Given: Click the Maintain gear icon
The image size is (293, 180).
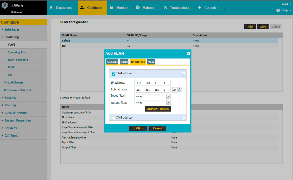Looking at the screenshot, I should point(138,7).
